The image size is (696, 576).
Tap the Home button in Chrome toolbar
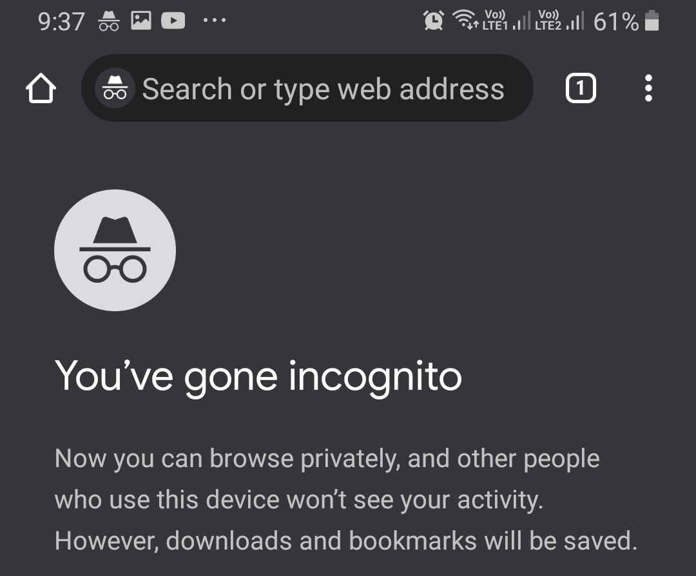click(x=41, y=89)
